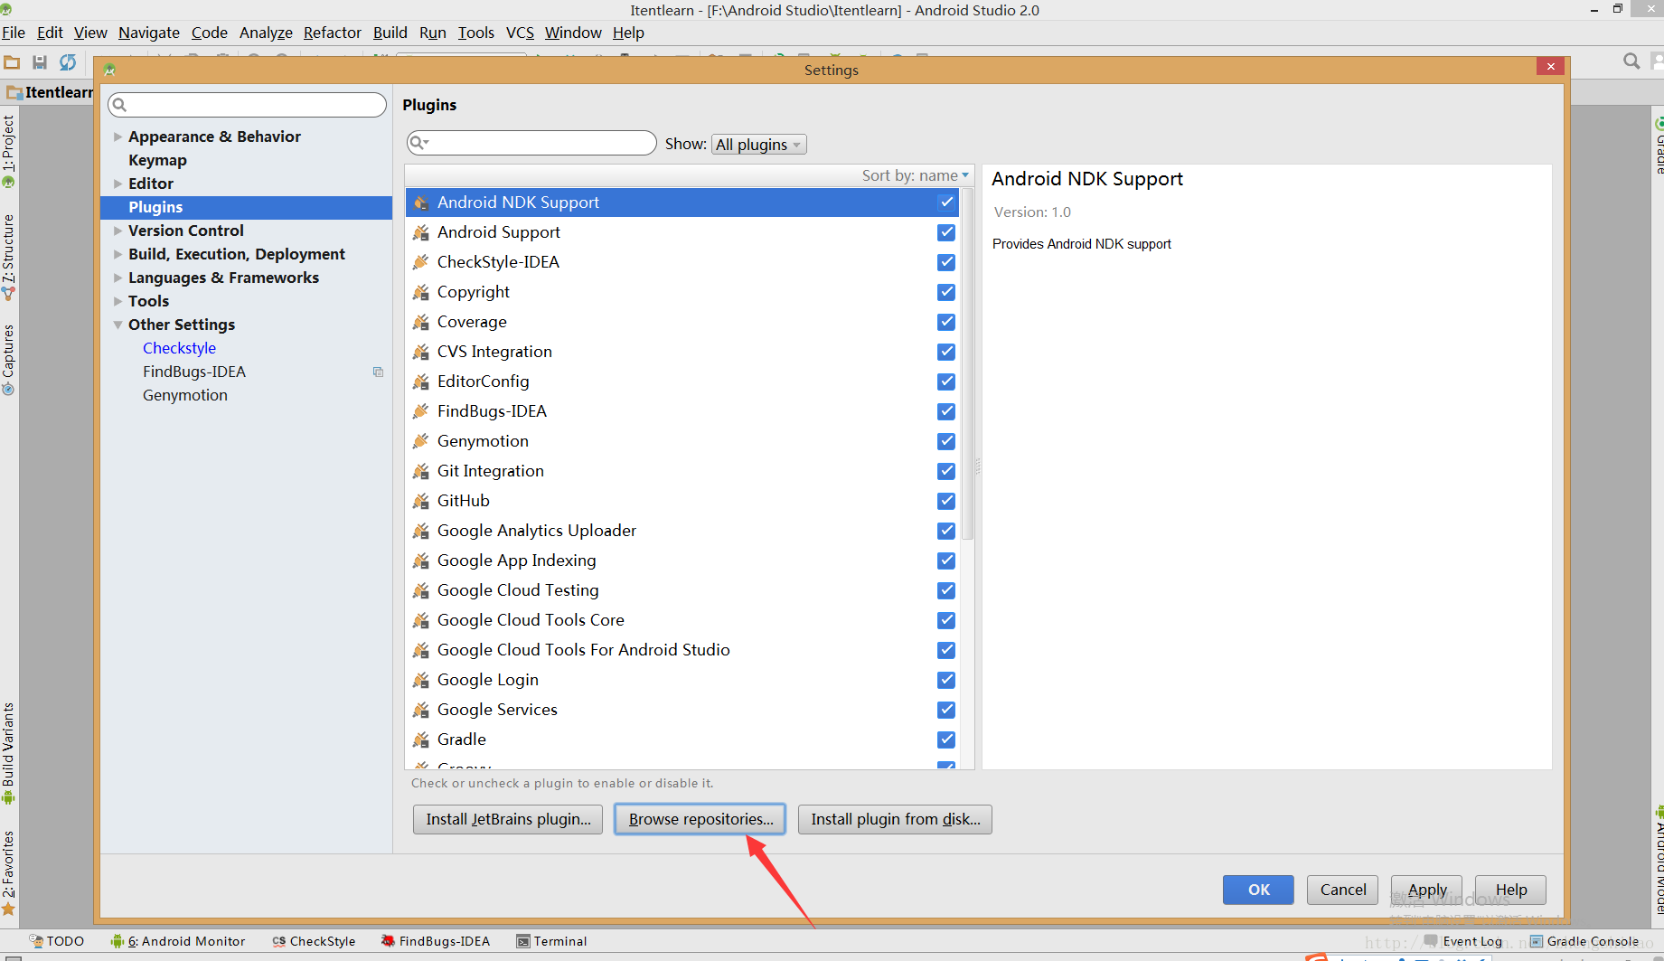1664x961 pixels.
Task: Click the FindBugs-IDEA project-level settings icon
Action: (378, 372)
